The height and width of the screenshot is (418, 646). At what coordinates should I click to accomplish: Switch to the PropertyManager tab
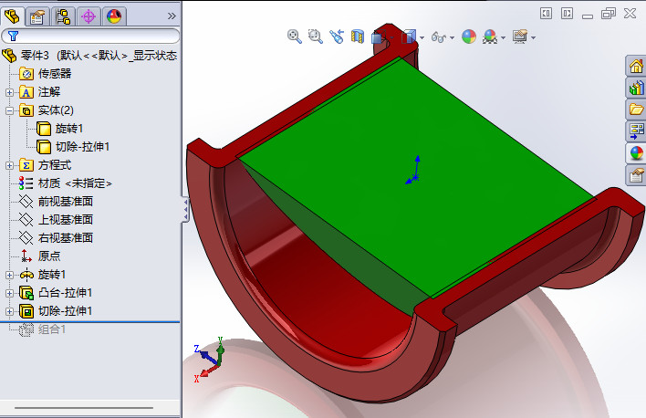coord(37,17)
